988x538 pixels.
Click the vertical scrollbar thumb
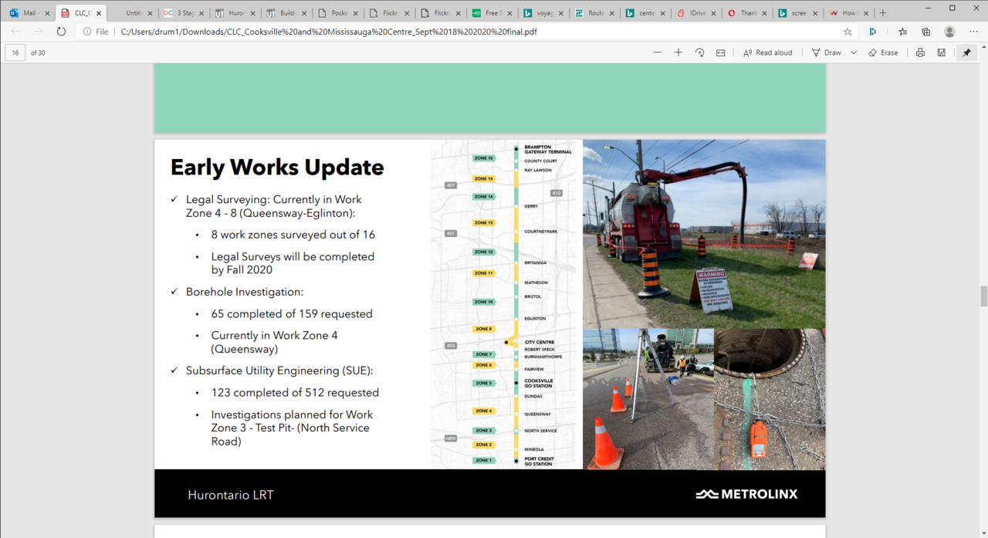[983, 296]
